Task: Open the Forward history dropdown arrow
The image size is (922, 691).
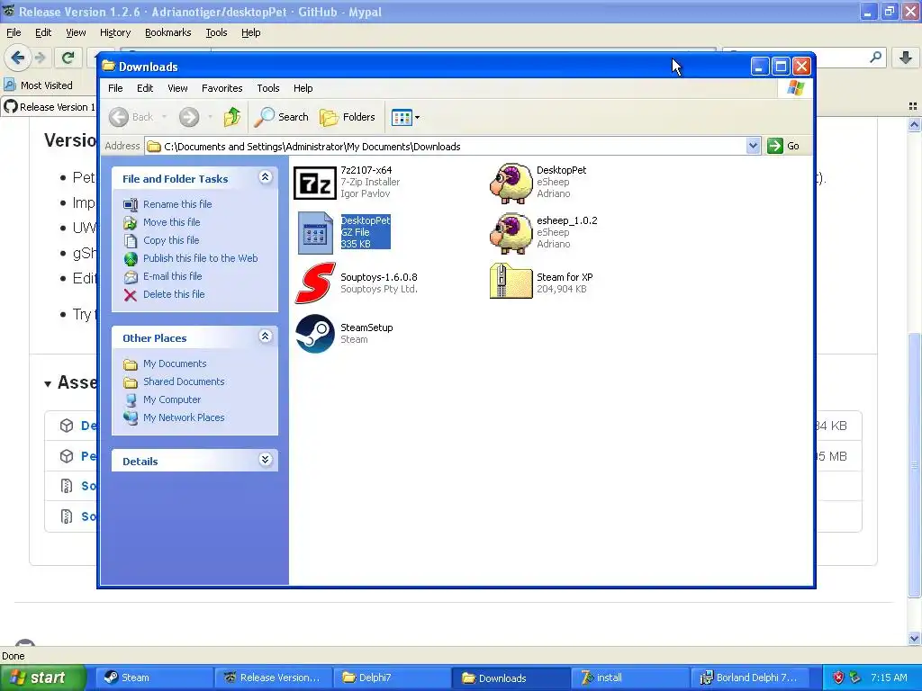Action: tap(209, 117)
